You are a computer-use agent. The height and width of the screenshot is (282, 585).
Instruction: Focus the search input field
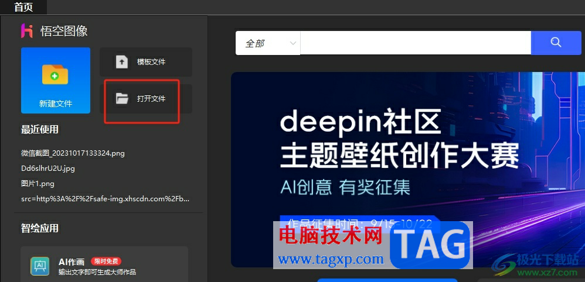416,43
